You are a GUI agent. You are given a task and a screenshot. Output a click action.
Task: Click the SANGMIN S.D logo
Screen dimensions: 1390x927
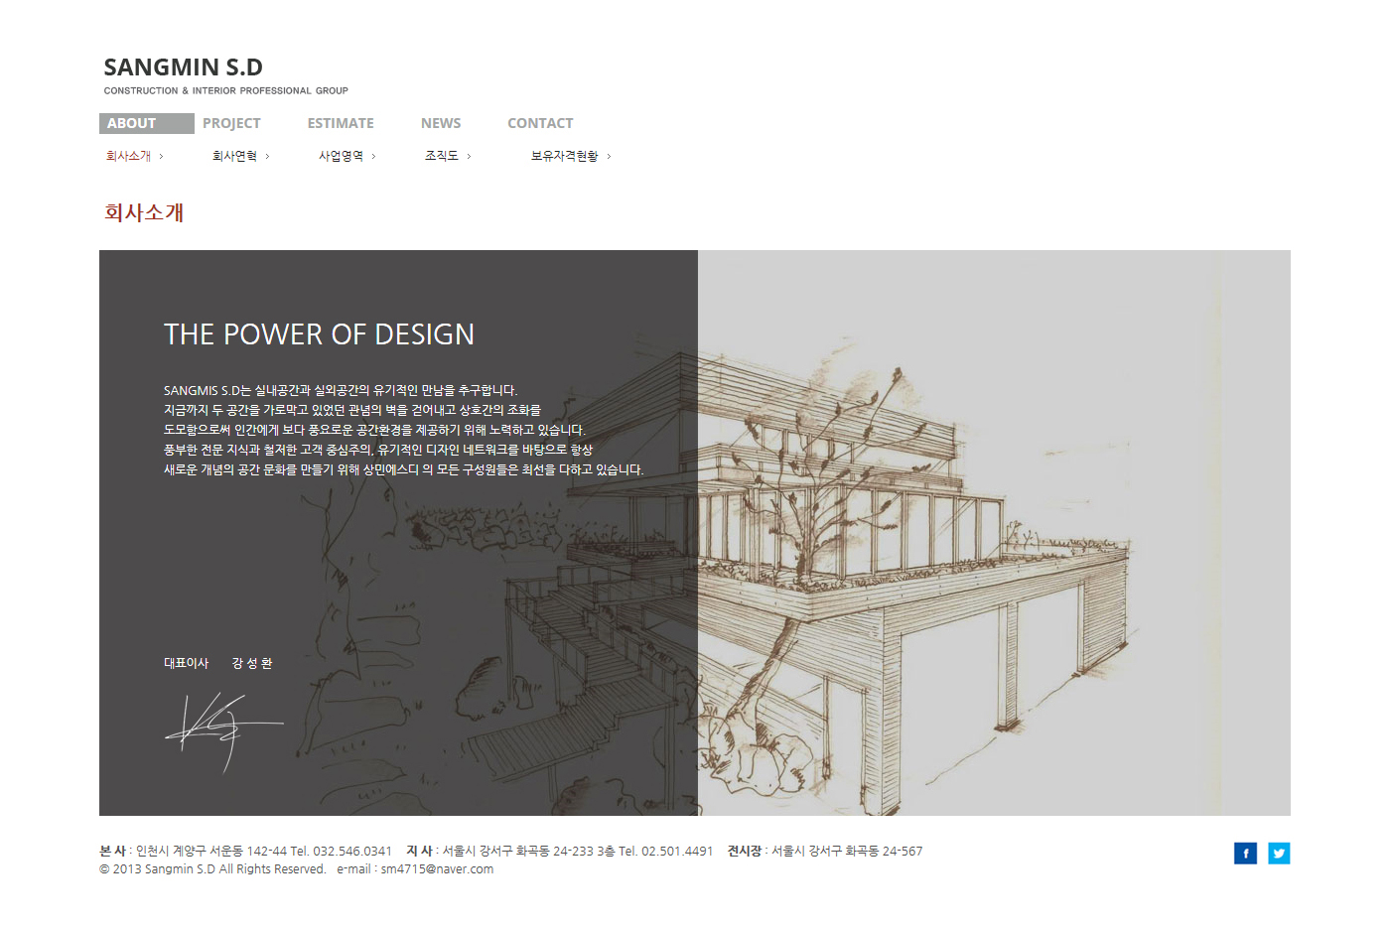coord(184,67)
